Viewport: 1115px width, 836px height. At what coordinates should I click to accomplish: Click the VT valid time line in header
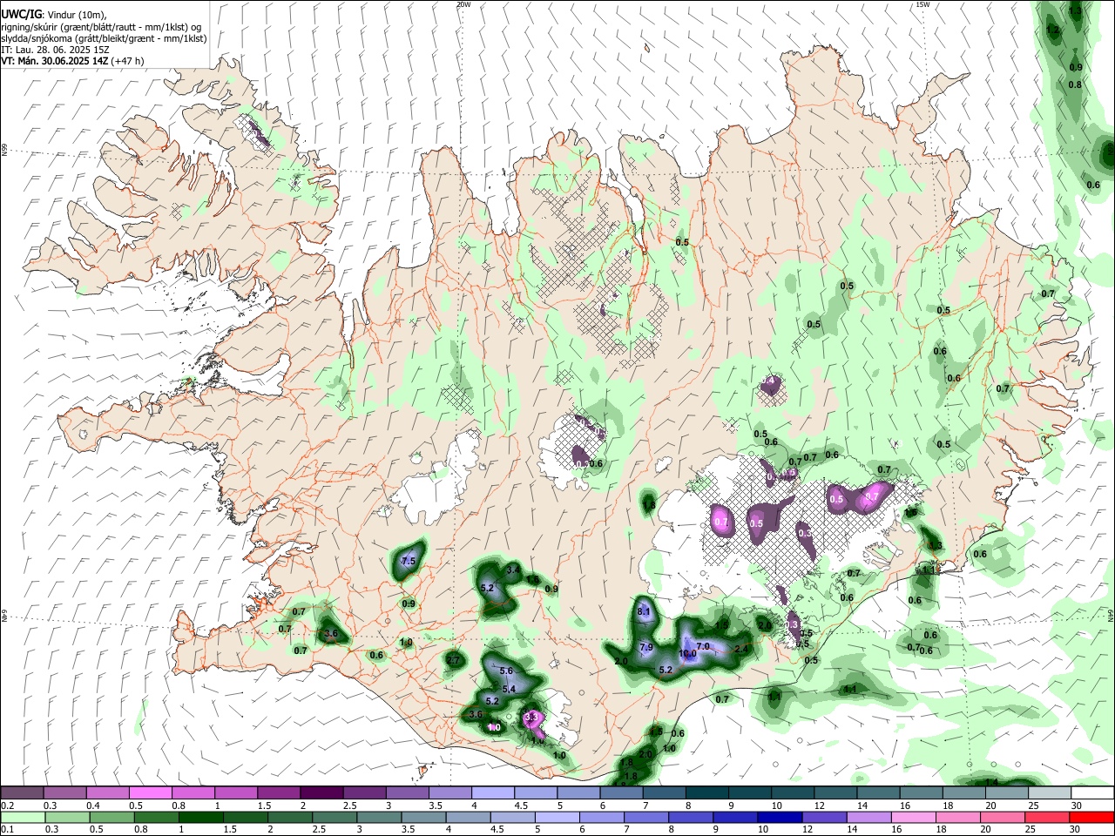coord(72,61)
